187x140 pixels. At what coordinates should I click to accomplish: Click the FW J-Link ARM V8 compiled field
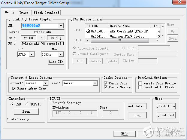(x=43, y=44)
